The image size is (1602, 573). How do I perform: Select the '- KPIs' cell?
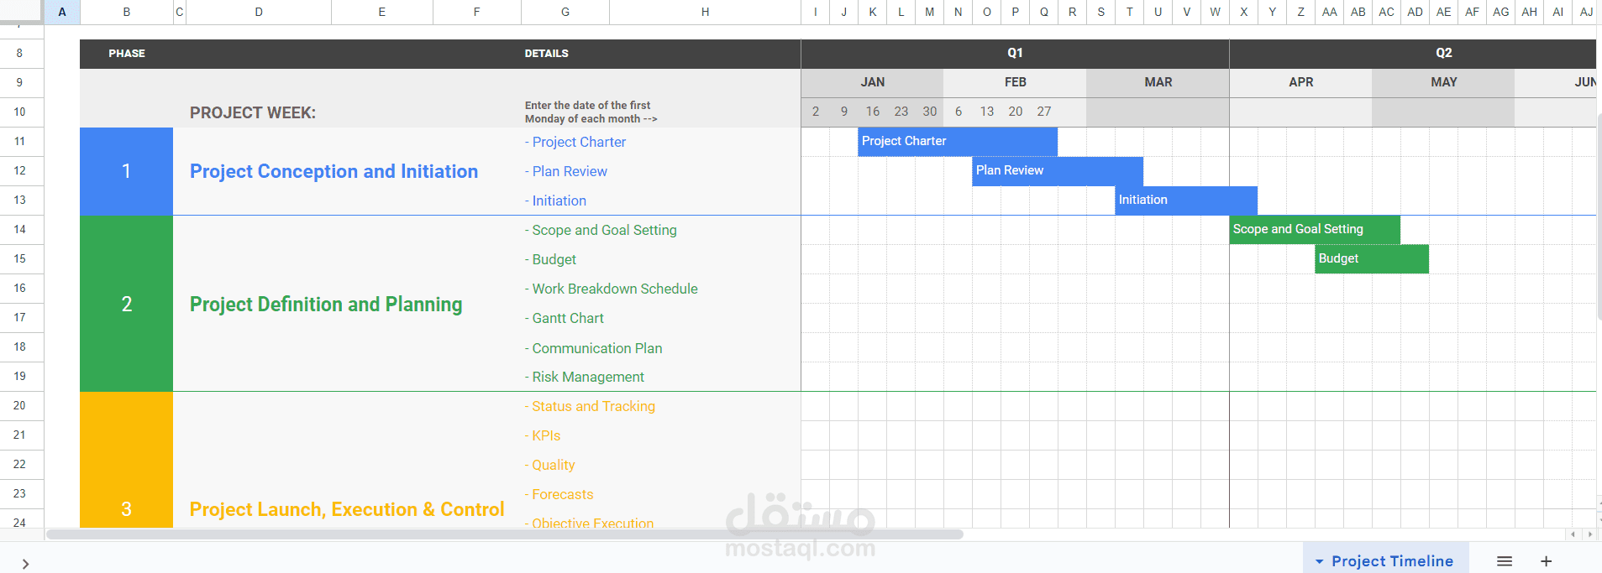543,435
